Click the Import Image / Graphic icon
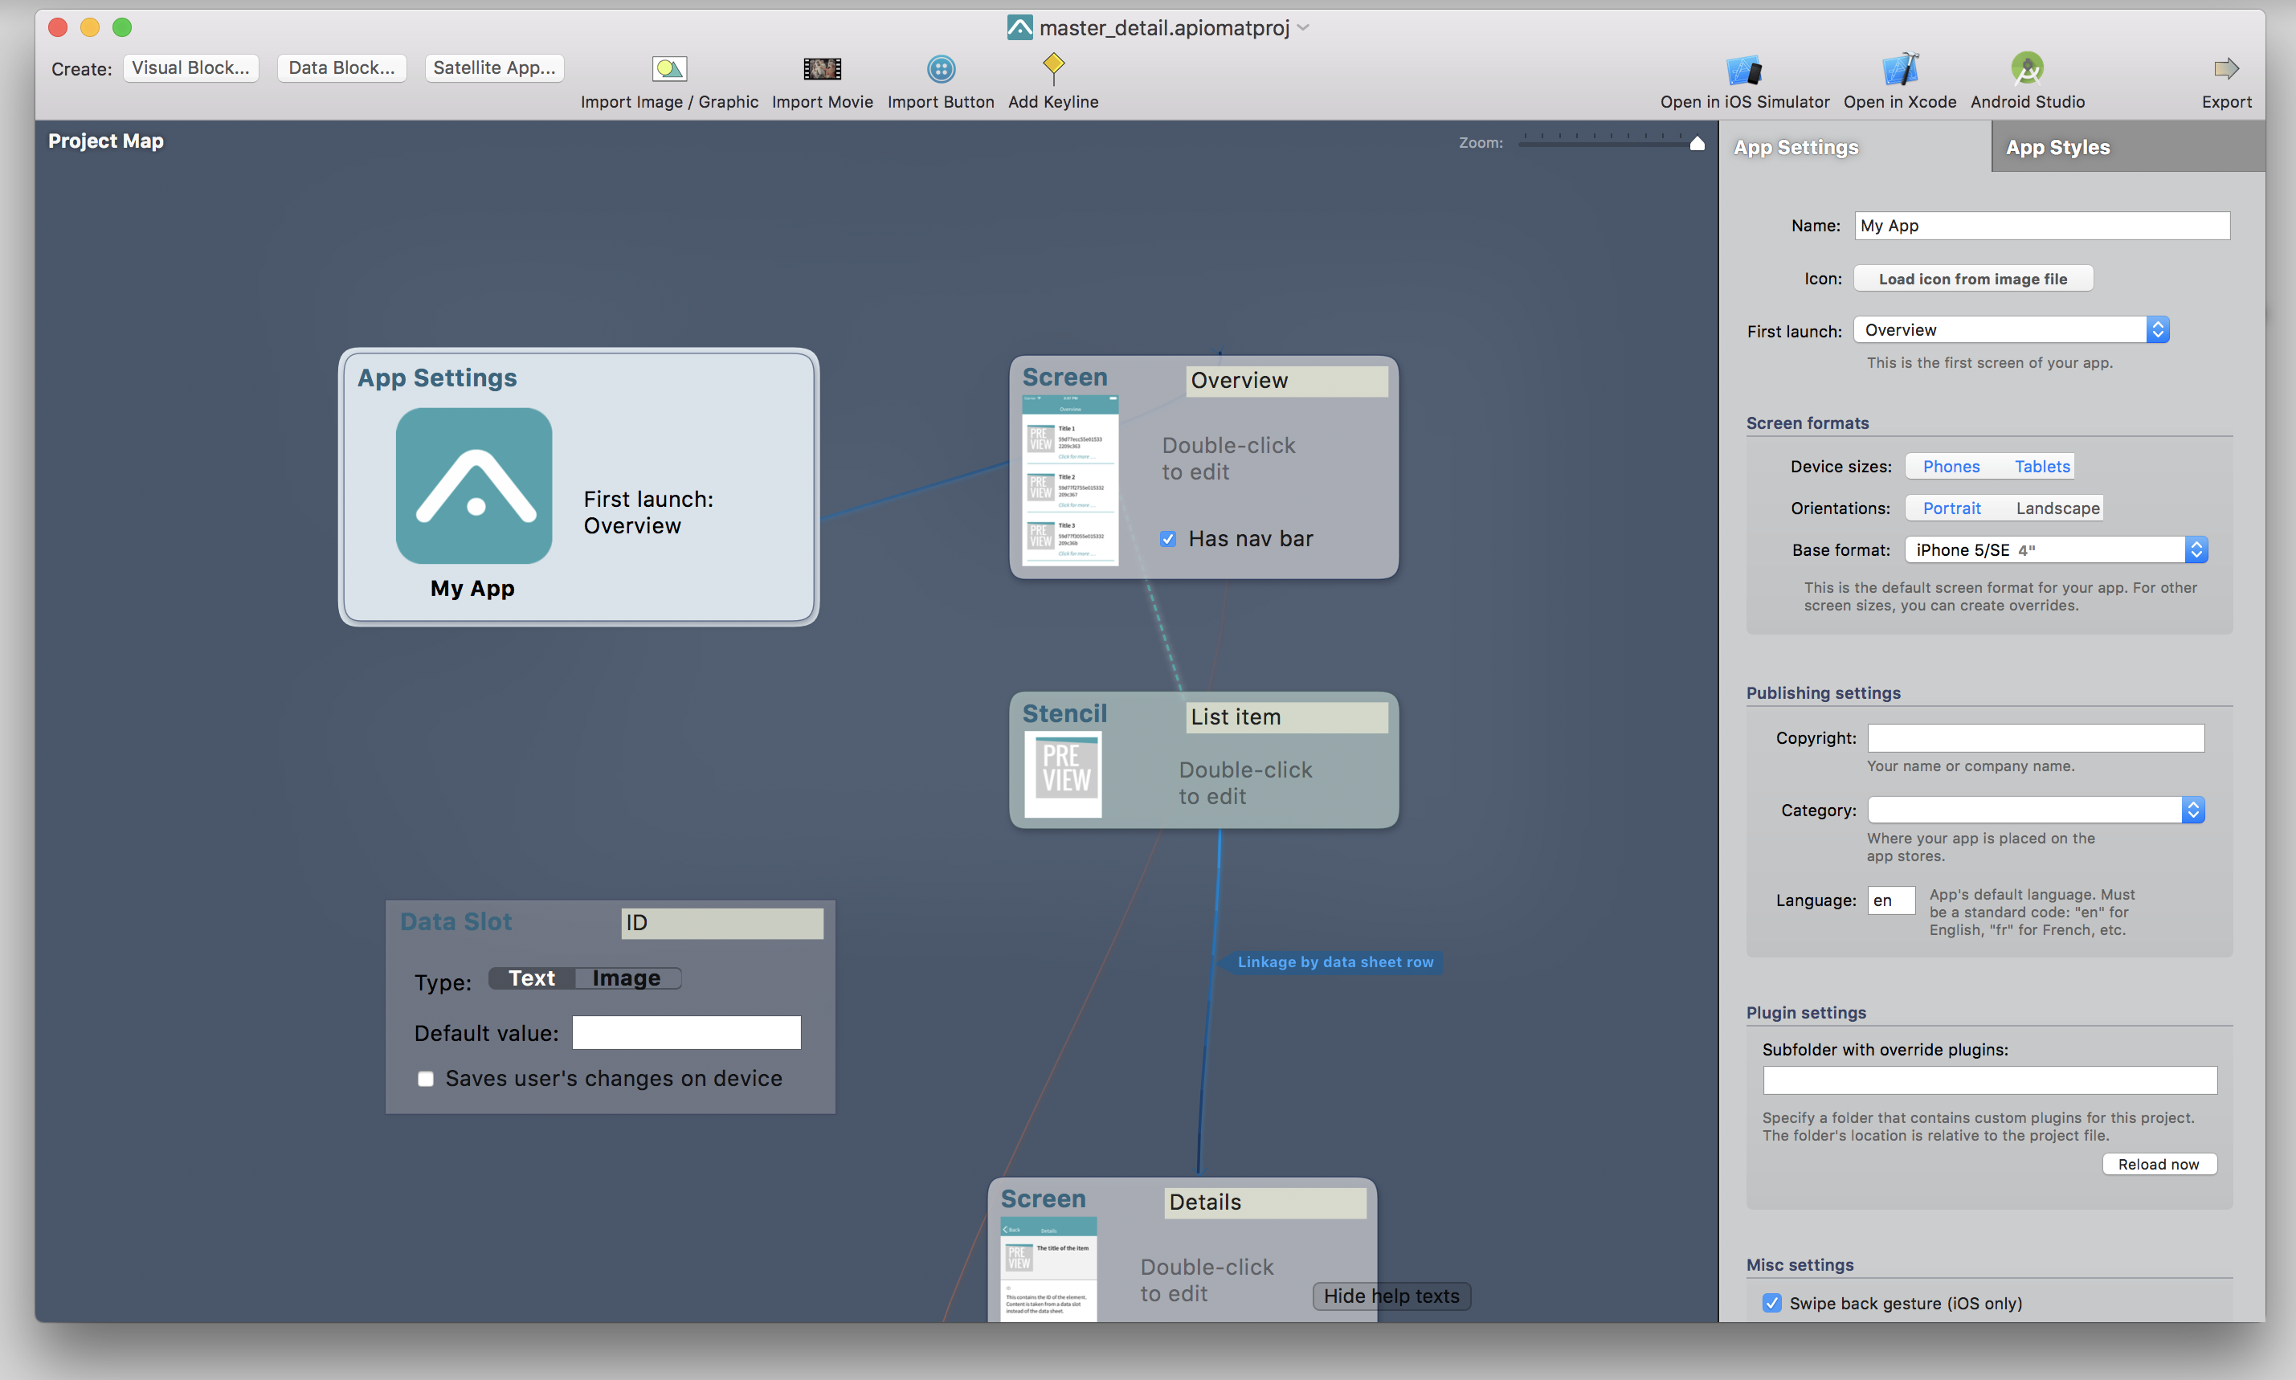Screen dimensions: 2296x1380 coord(668,71)
